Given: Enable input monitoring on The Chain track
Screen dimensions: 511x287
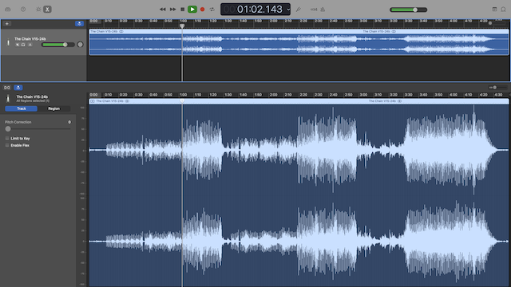Looking at the screenshot, I should pyautogui.click(x=30, y=45).
